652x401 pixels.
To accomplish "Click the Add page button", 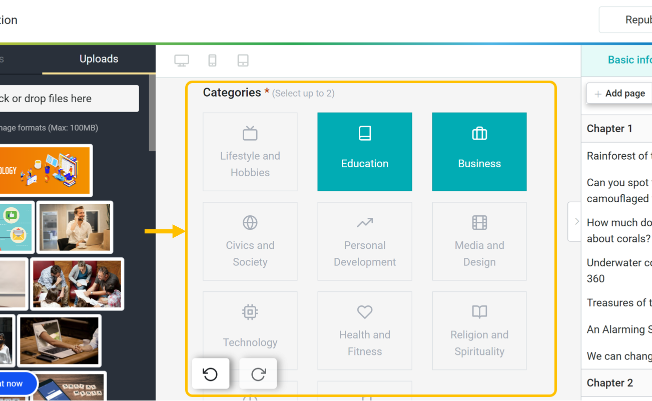I will [x=619, y=94].
